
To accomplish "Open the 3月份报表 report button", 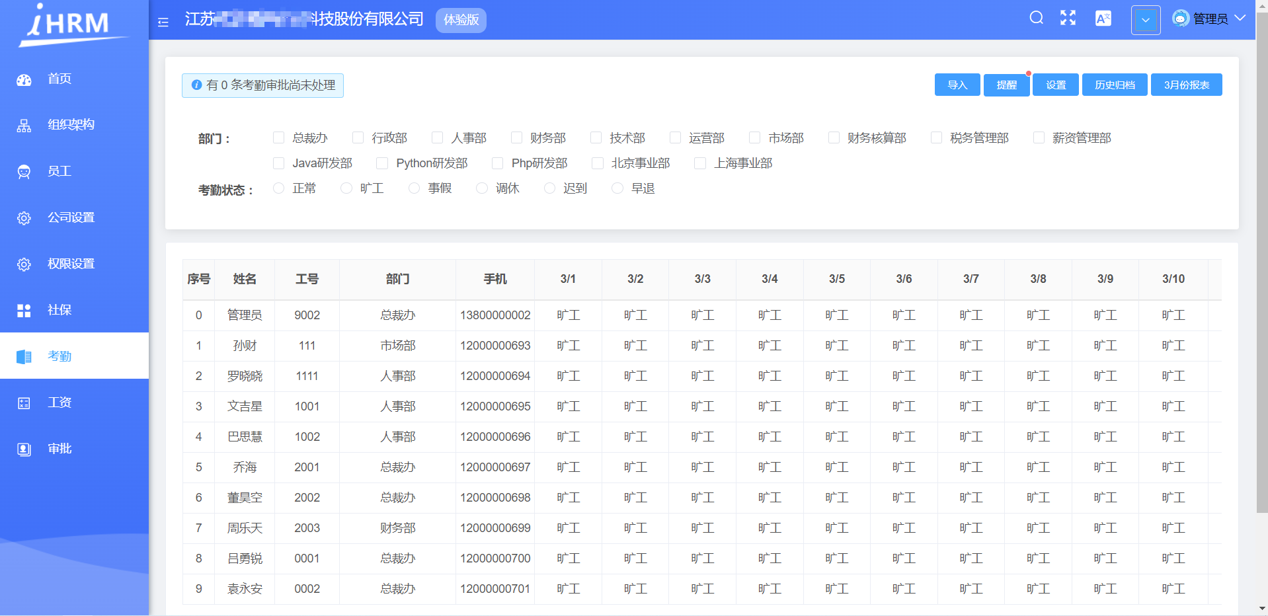I will (x=1187, y=85).
